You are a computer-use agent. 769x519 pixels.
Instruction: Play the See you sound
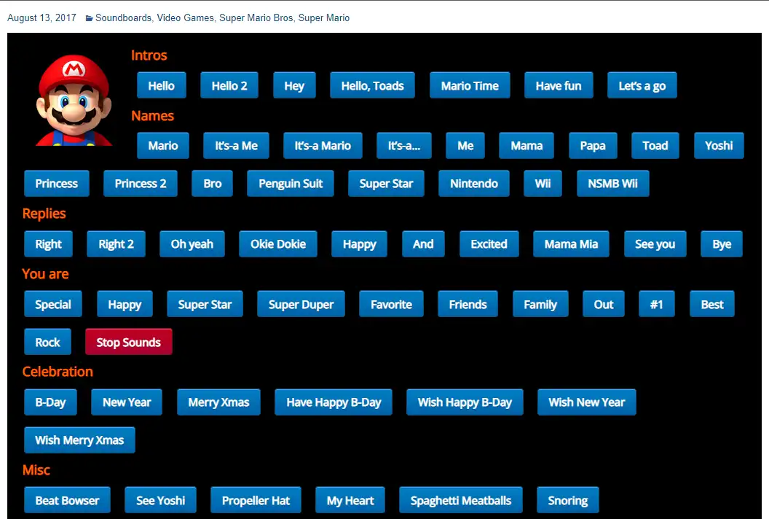[655, 243]
